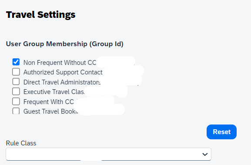Click the Frequent With CC label text

(x=48, y=102)
